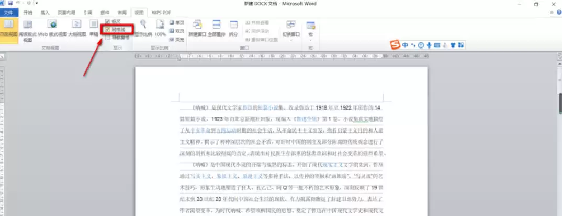
Task: Click Save icon in Quick Access Toolbar
Action: pyautogui.click(x=10, y=3)
